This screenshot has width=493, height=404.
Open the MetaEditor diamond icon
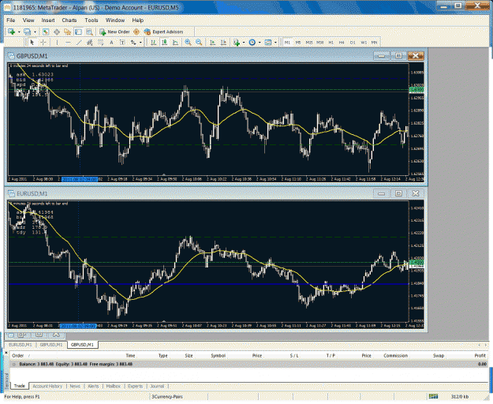[x=136, y=32]
